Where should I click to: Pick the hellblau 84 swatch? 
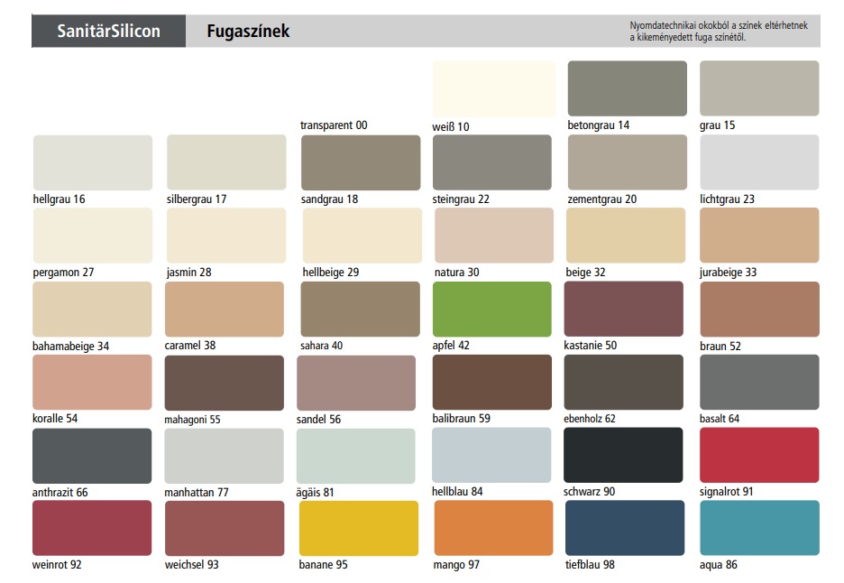coord(491,456)
